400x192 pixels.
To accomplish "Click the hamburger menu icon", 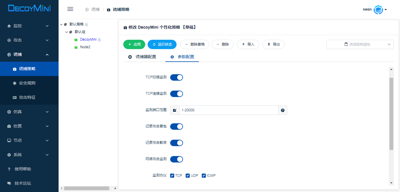I will (x=70, y=9).
